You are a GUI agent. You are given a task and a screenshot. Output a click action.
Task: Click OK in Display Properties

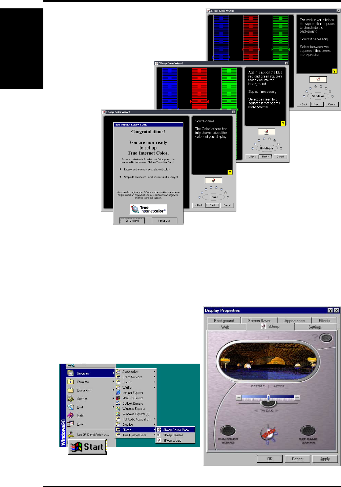(270, 459)
